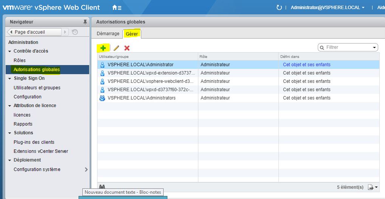
Task: Open the Filtrer dropdown arrow
Action: coord(374,48)
